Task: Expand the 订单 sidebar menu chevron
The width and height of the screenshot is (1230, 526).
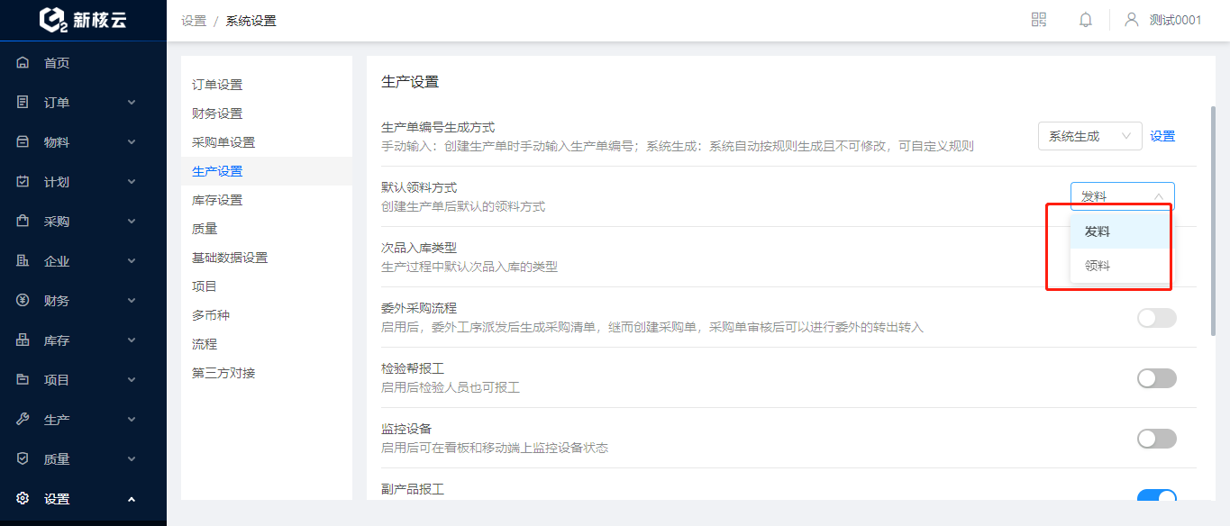Action: [132, 103]
